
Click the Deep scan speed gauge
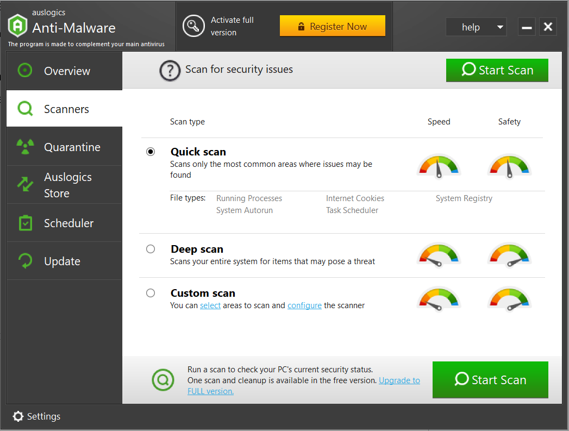(x=439, y=255)
